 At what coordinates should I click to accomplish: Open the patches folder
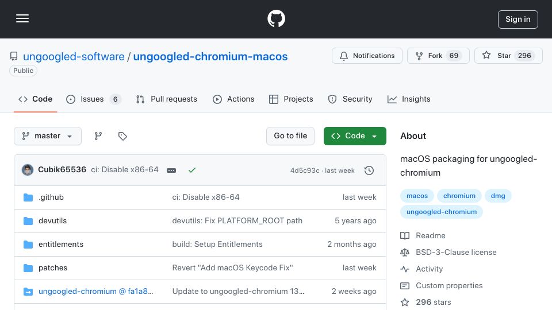pyautogui.click(x=53, y=268)
